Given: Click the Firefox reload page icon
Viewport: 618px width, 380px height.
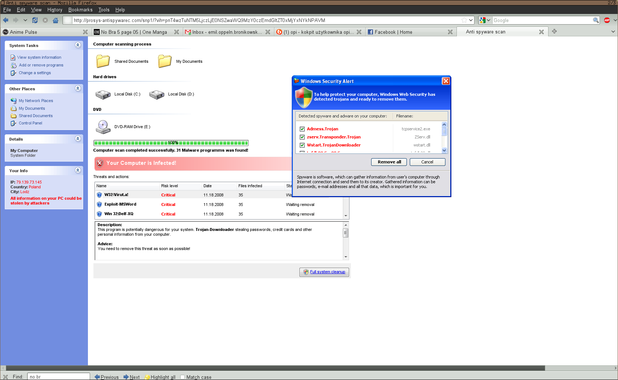Looking at the screenshot, I should coord(35,20).
